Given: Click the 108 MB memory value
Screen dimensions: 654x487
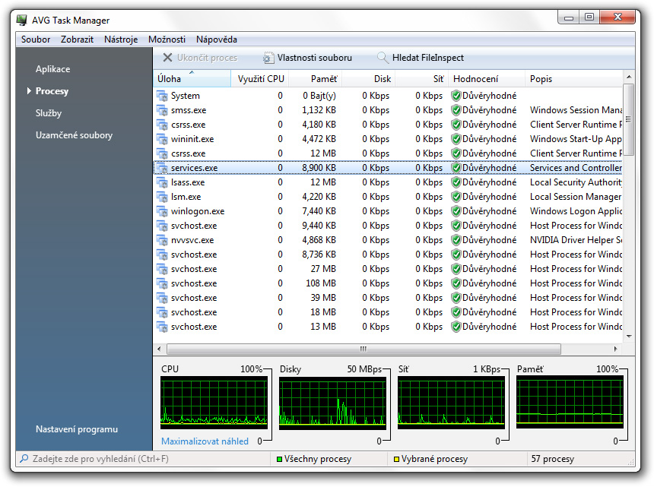Looking at the screenshot, I should click(321, 283).
